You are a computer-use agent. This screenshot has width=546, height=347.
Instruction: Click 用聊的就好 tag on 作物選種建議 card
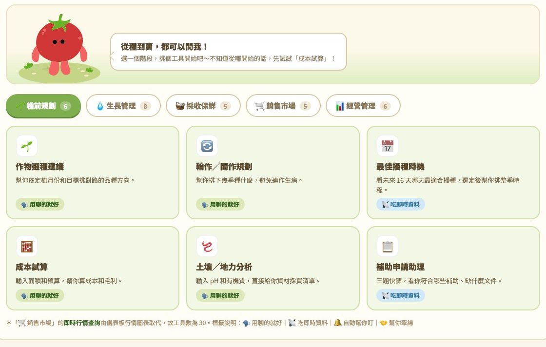coord(39,204)
